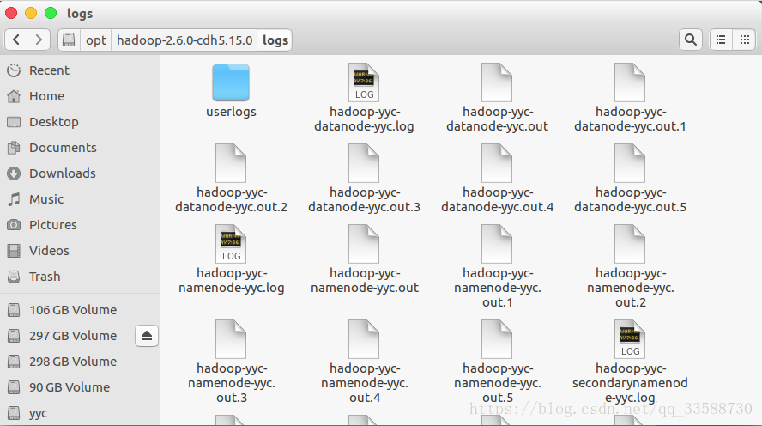This screenshot has height=426, width=762.
Task: Click the disk root icon in path bar
Action: (x=69, y=40)
